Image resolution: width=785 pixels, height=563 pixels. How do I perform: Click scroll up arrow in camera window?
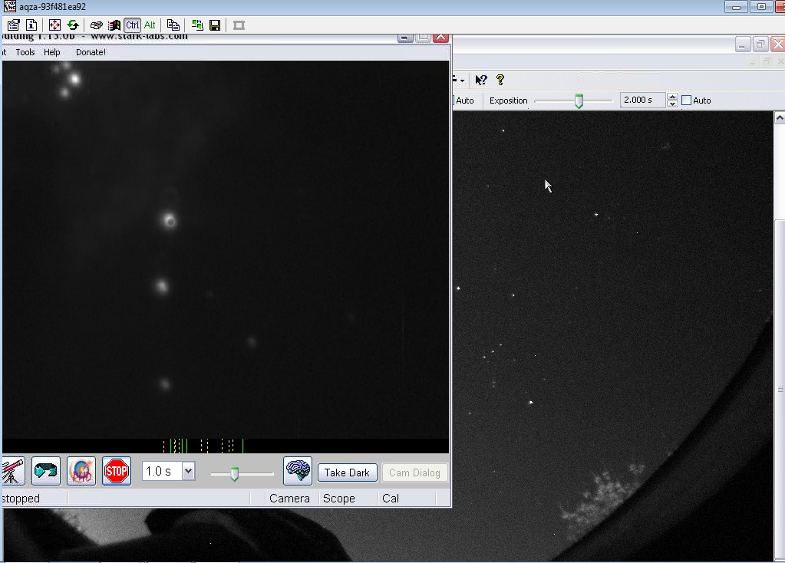[x=780, y=117]
